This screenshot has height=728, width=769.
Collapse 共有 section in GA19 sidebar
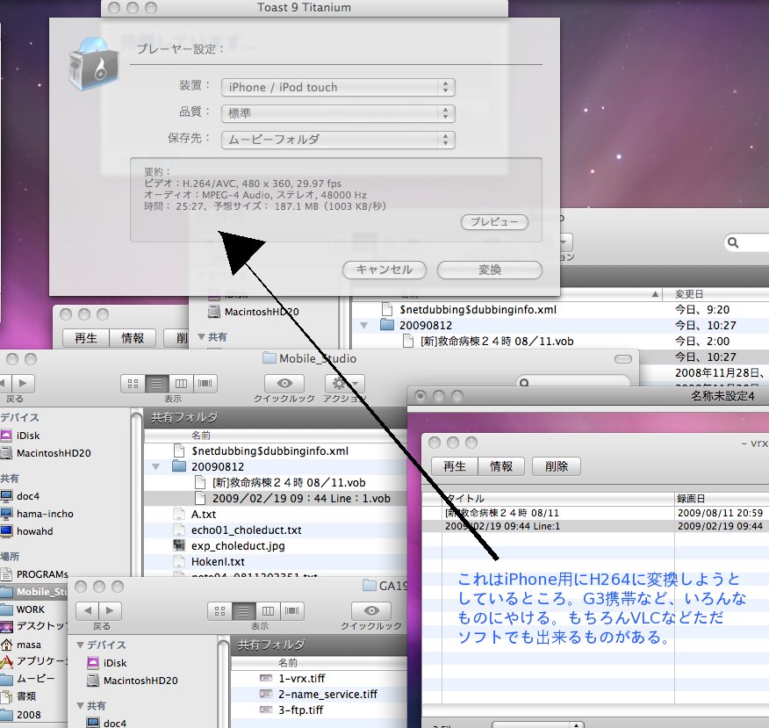(x=80, y=706)
